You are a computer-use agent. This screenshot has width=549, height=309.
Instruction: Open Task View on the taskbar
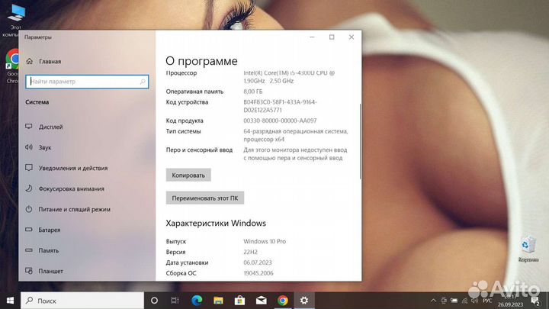(x=175, y=301)
